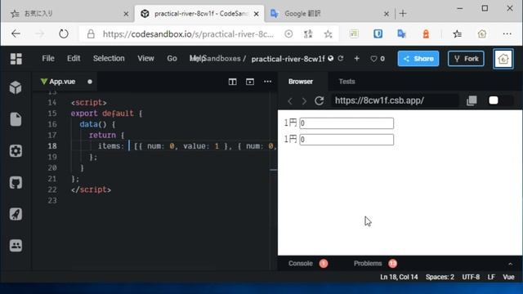Click the first 1円 input field
523x294 pixels.
tap(346, 123)
